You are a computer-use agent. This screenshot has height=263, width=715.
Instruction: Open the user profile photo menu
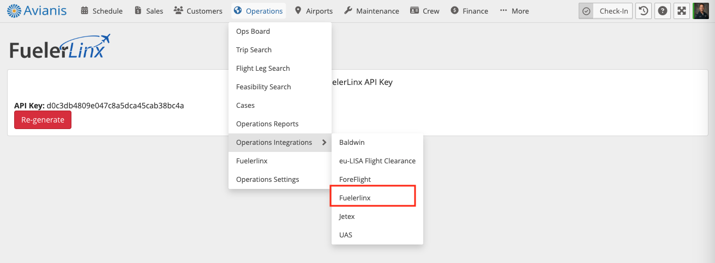[701, 11]
